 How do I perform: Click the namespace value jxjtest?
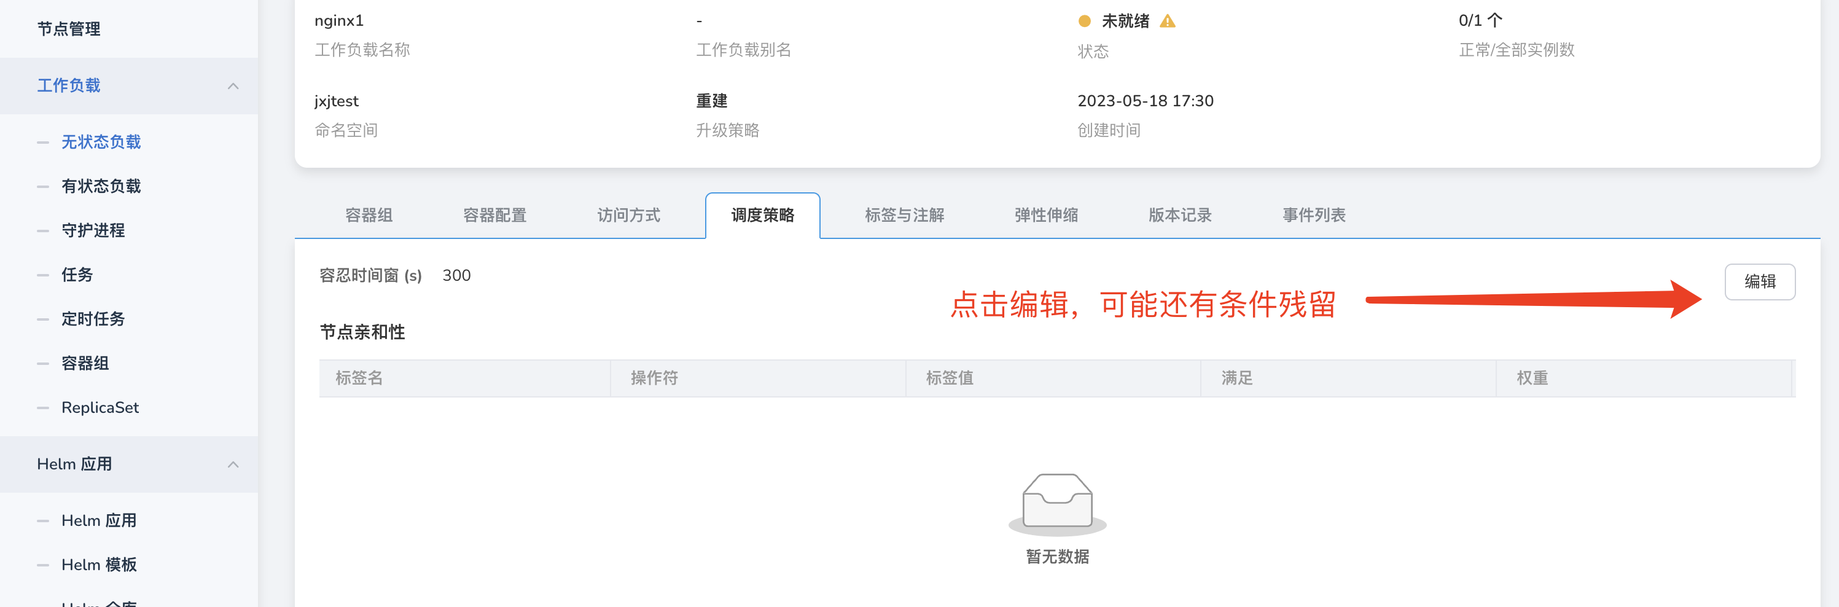tap(336, 101)
